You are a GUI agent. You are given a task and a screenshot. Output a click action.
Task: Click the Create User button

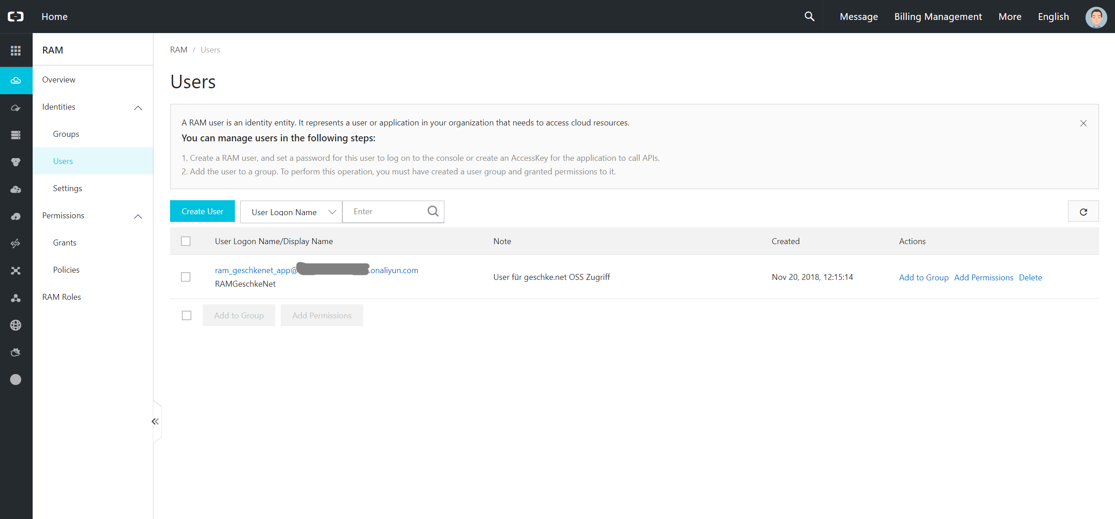pyautogui.click(x=202, y=211)
